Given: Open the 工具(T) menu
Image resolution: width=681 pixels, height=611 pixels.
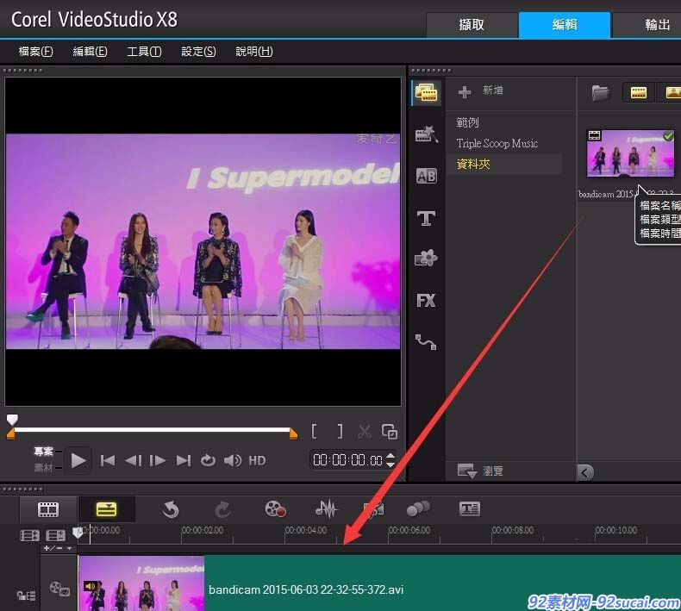Looking at the screenshot, I should coord(144,52).
